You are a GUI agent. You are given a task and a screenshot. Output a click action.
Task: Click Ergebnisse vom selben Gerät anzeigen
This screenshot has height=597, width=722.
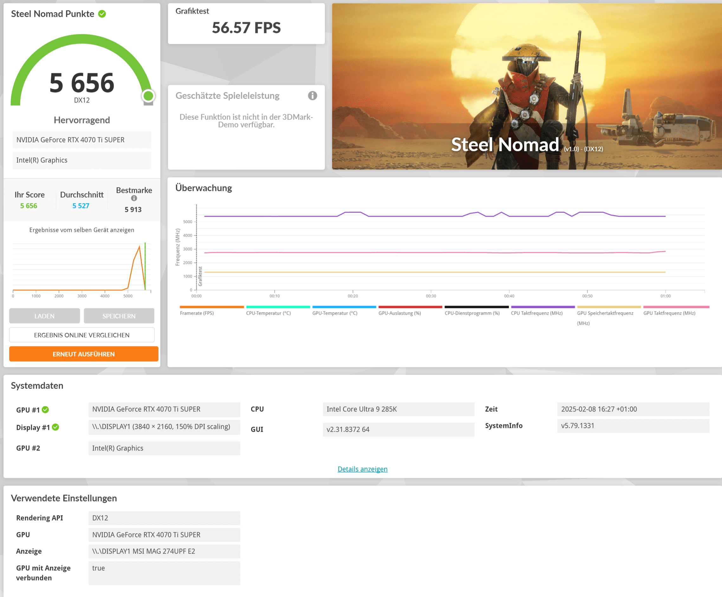pyautogui.click(x=82, y=230)
